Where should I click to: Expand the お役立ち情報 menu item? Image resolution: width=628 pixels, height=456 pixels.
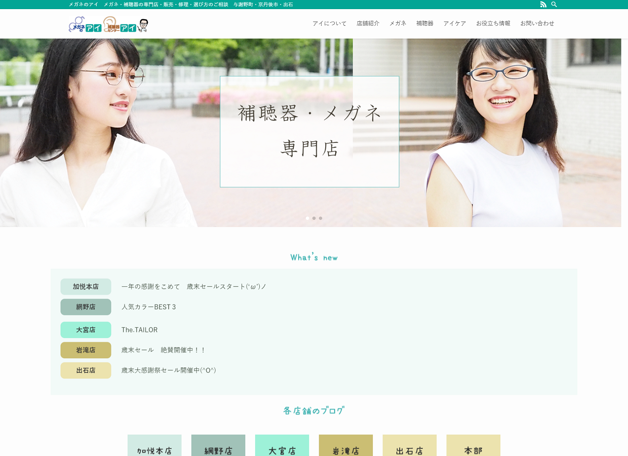493,23
